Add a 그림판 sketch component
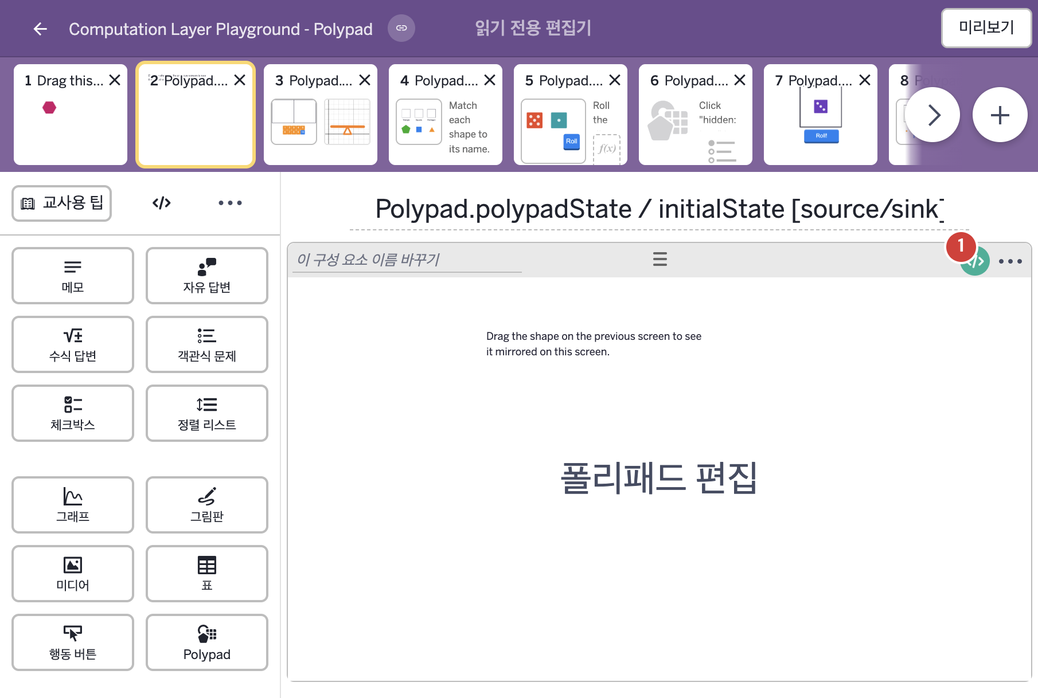 pos(207,505)
